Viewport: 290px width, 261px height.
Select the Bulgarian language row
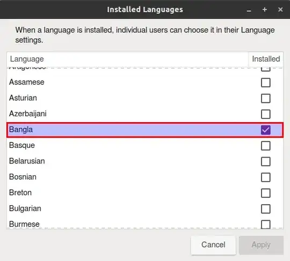145,209
